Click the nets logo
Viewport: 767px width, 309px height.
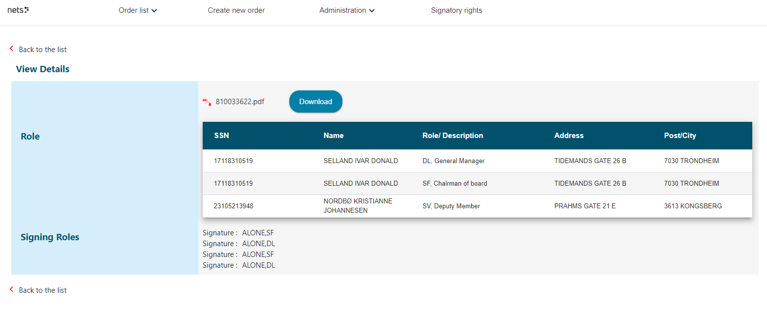pyautogui.click(x=18, y=10)
